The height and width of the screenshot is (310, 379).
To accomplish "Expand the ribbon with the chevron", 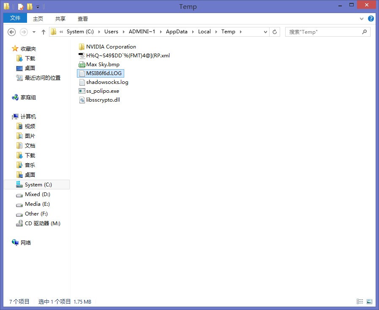I will (x=362, y=19).
